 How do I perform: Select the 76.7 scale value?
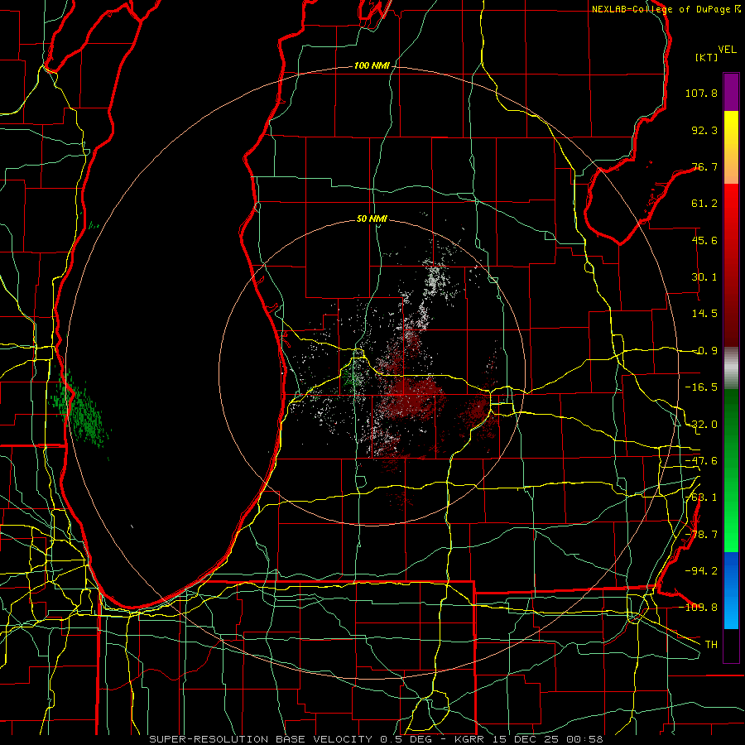tap(704, 166)
